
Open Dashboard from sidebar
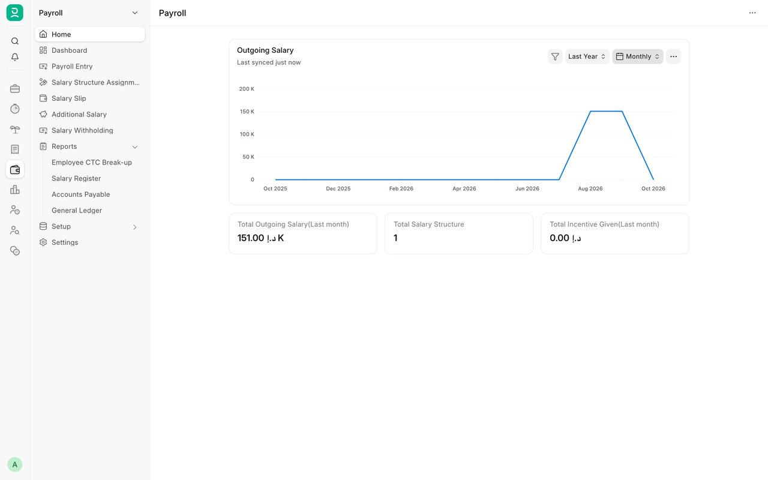tap(90, 50)
